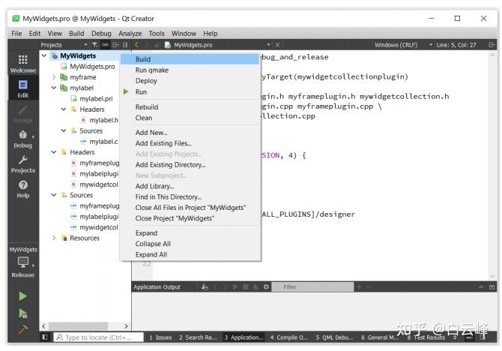Choose Add Existing Files...
This screenshot has height=351, width=502.
click(190, 143)
